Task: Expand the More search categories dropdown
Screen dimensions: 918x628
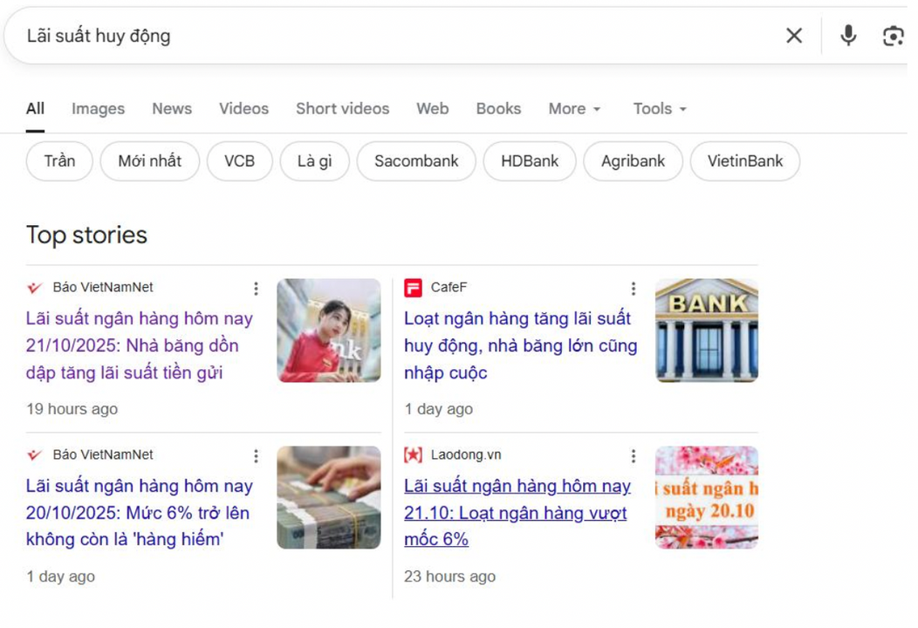Action: [x=574, y=109]
